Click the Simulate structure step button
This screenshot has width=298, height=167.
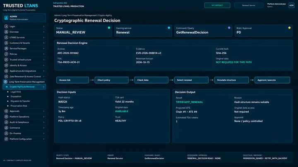coord(231,80)
